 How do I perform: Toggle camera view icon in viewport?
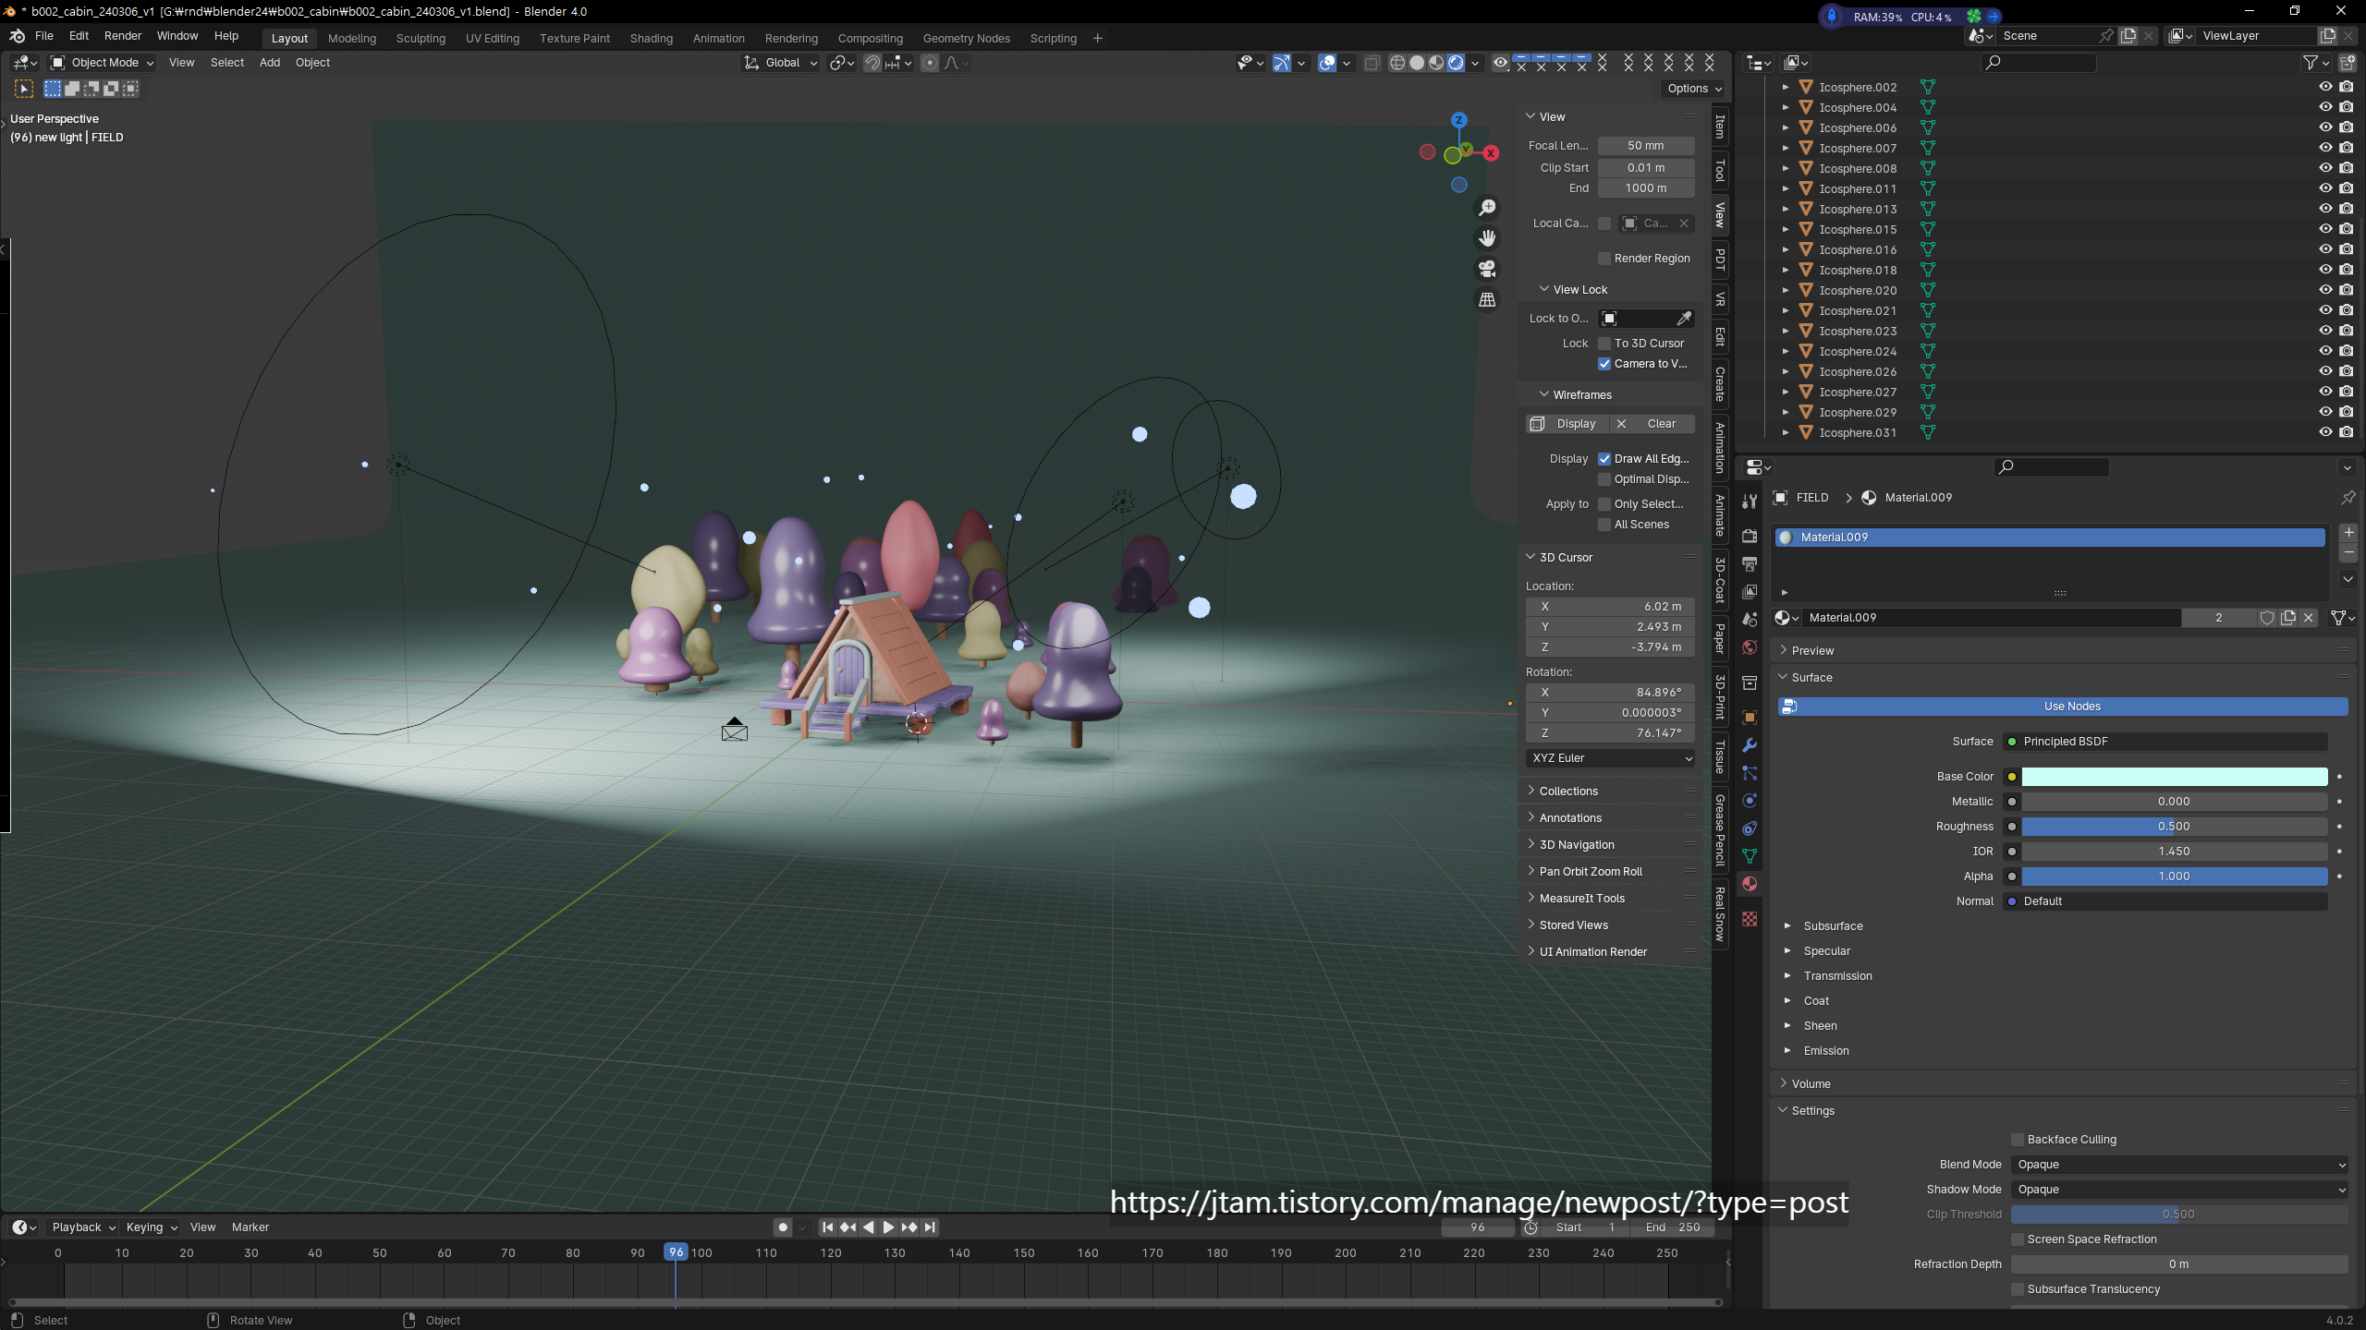1487,269
